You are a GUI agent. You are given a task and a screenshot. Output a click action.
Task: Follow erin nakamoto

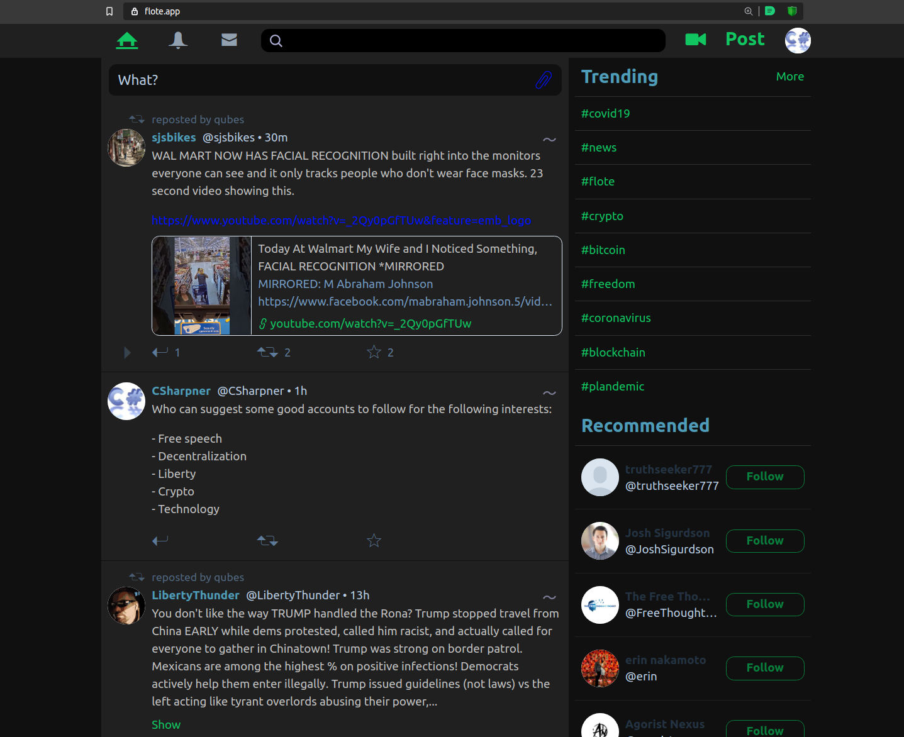point(765,668)
